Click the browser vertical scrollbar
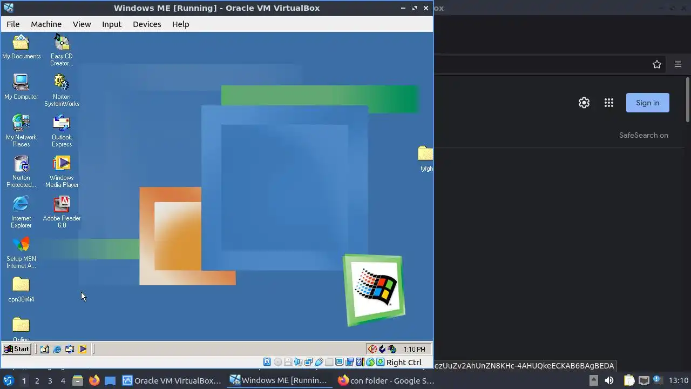 pyautogui.click(x=687, y=100)
